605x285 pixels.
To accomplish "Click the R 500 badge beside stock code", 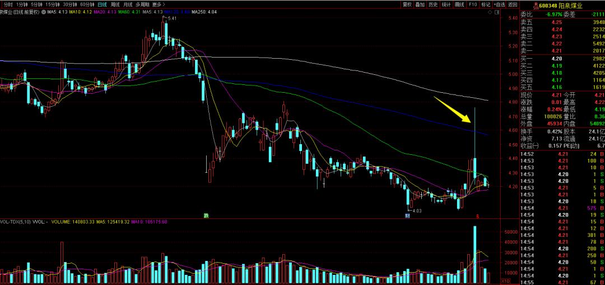I will pyautogui.click(x=535, y=6).
